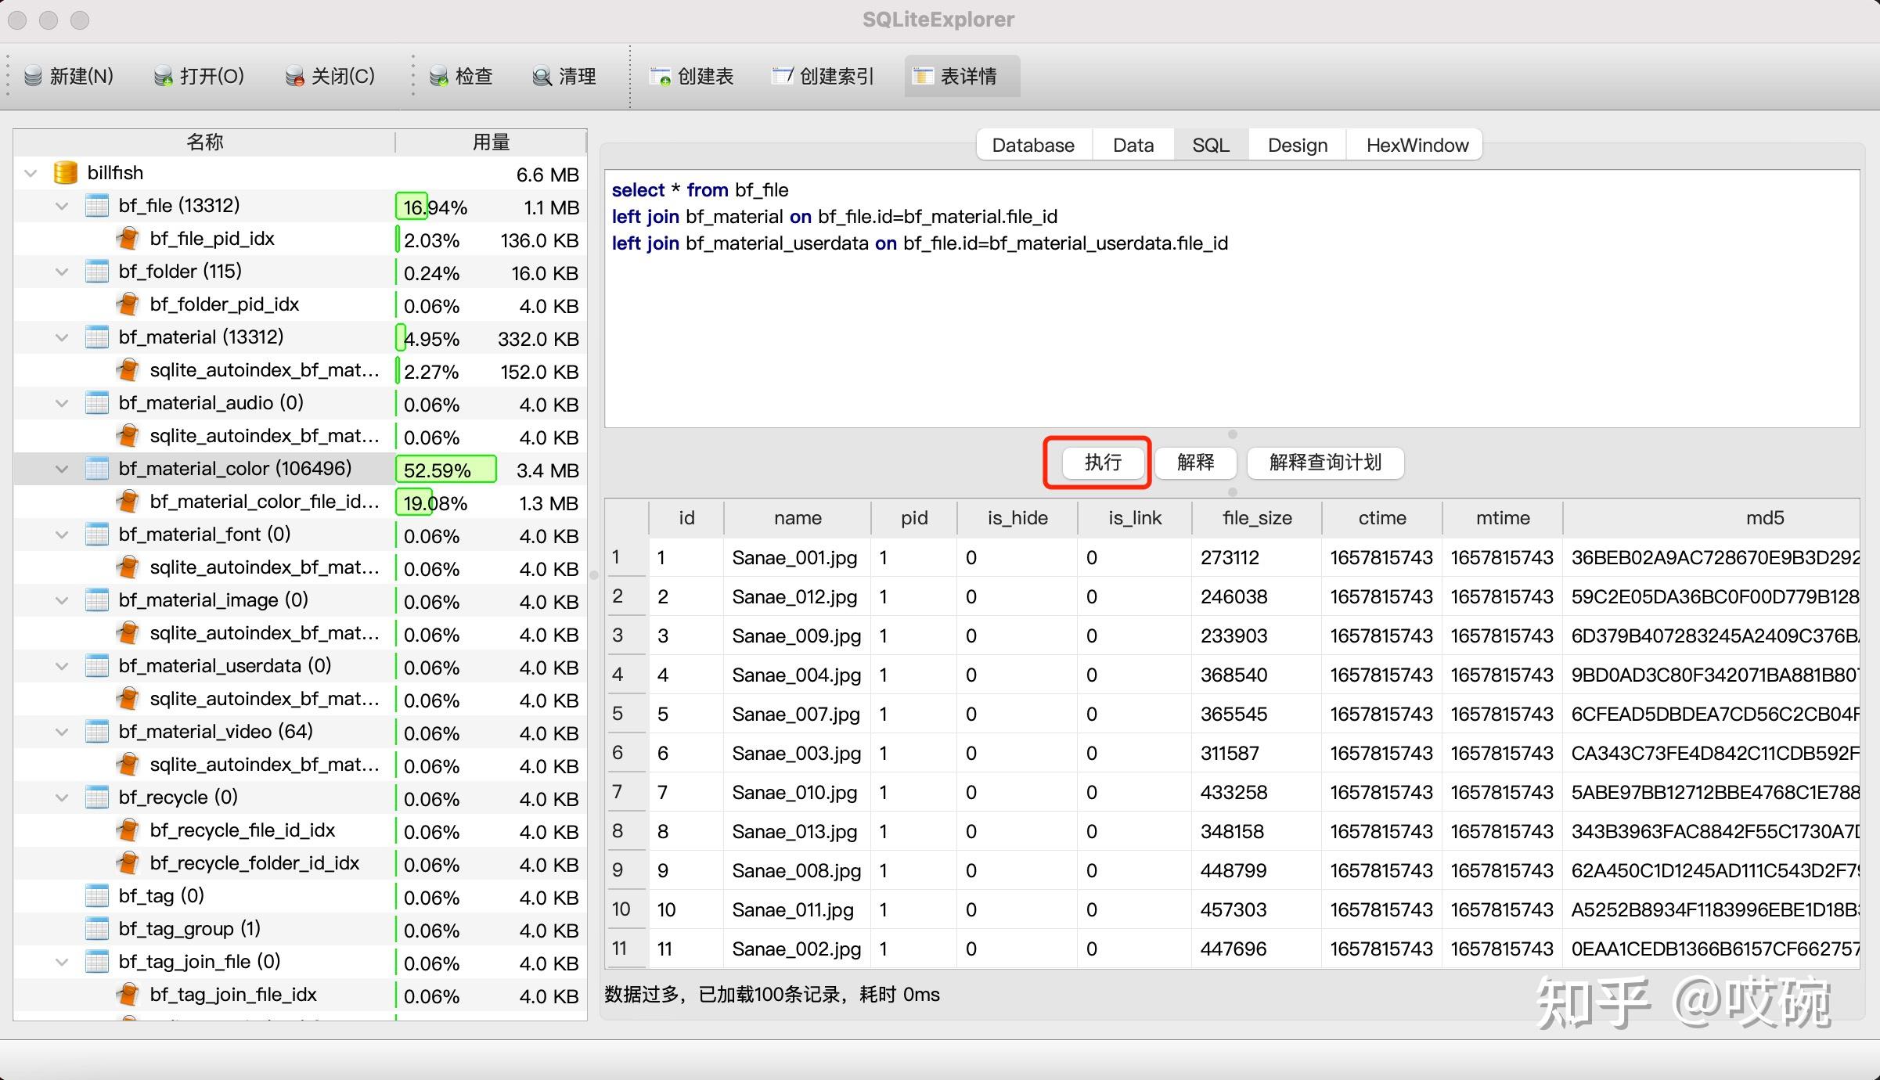The width and height of the screenshot is (1880, 1080).
Task: Click the 清理 cleanup tool icon
Action: pyautogui.click(x=541, y=76)
